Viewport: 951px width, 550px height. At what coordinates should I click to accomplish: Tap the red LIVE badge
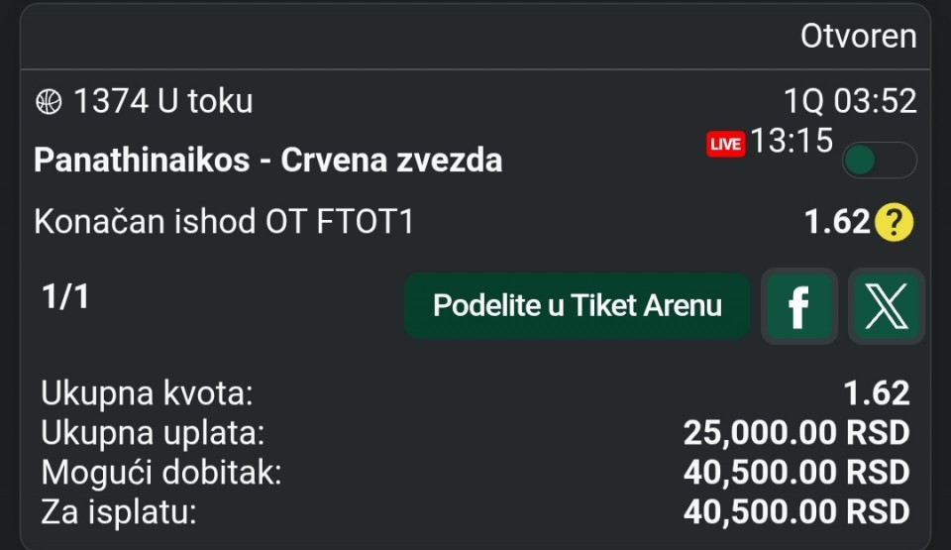[x=725, y=144]
